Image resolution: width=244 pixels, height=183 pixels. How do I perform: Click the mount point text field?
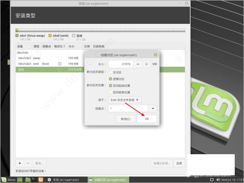click(x=128, y=108)
